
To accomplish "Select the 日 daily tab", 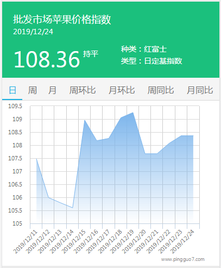I will pyautogui.click(x=12, y=90).
